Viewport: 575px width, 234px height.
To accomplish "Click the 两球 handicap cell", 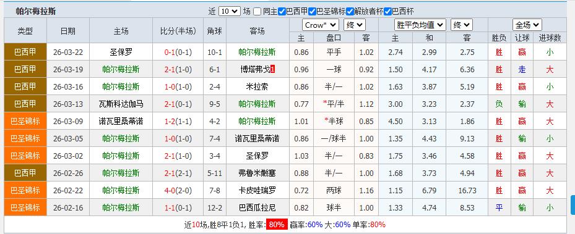I will click(x=334, y=191).
